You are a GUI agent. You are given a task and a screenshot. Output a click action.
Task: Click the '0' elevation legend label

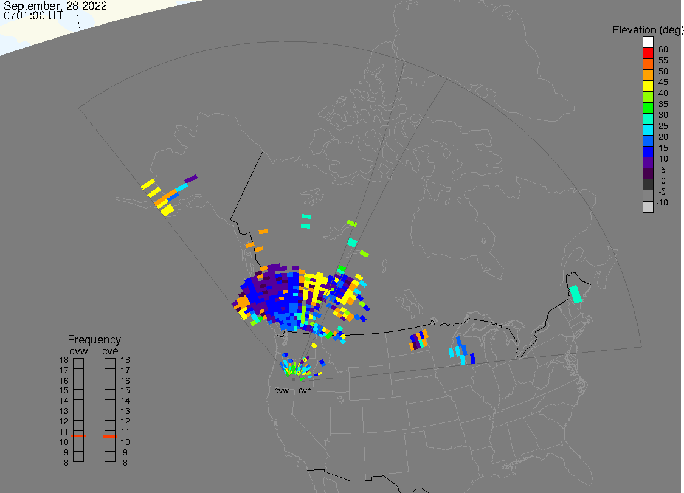(x=663, y=181)
